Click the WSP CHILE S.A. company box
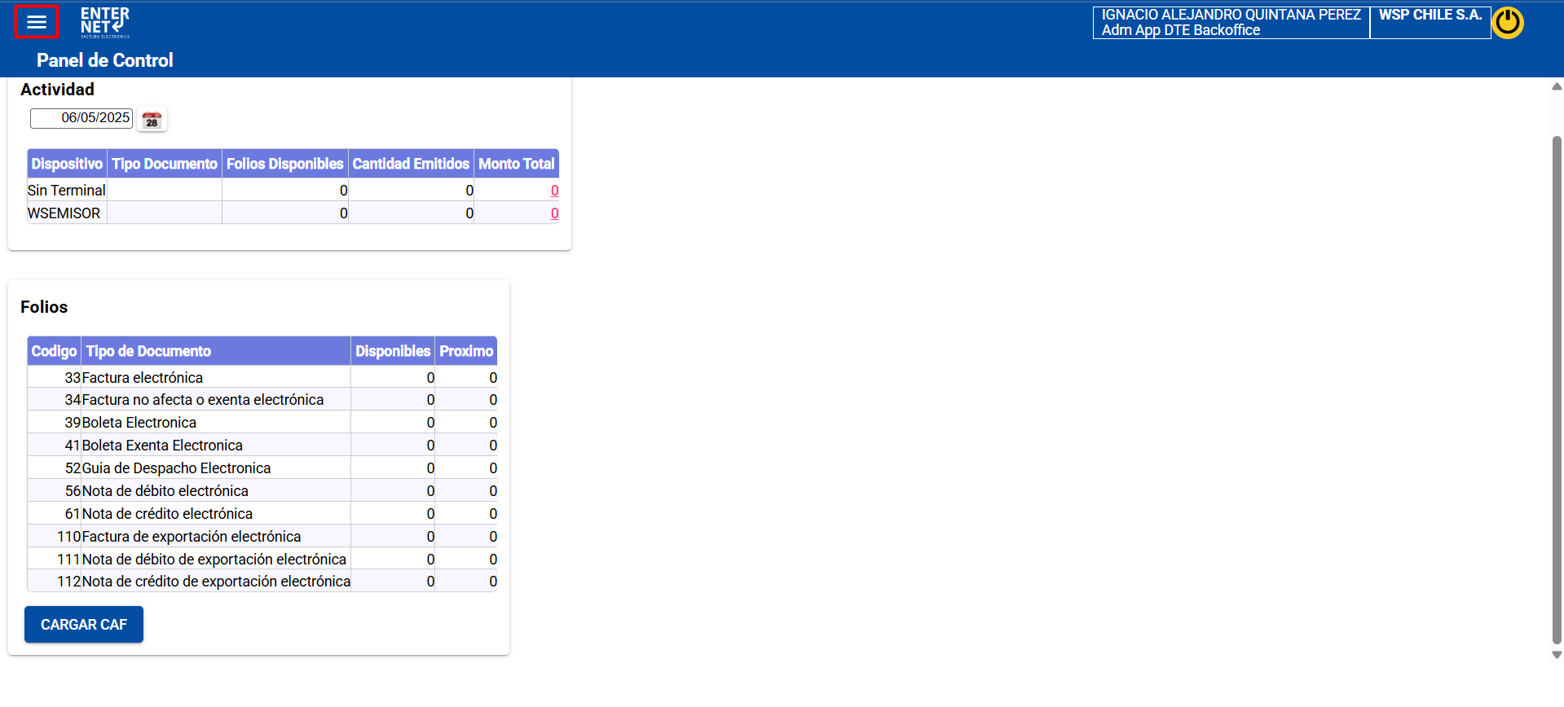The image size is (1564, 707). pos(1430,22)
